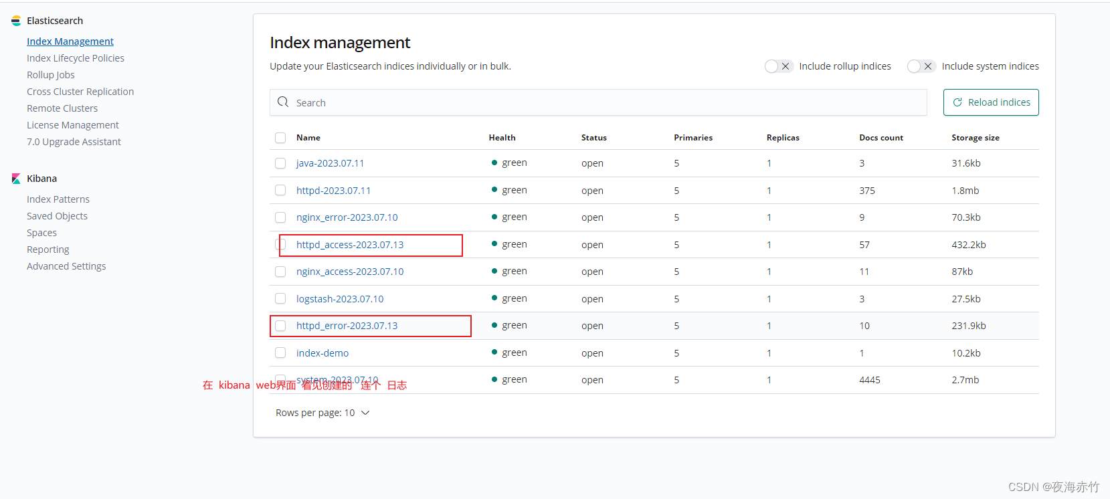
Task: Click the refresh icon on Reload indices
Action: coord(957,102)
